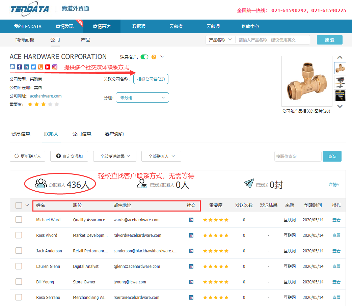Screen dimensions: 352x306
Task: Open the acehardware.com website link
Action: [x=46, y=96]
